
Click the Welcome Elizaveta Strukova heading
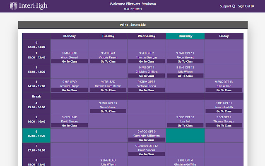coord(132,4)
